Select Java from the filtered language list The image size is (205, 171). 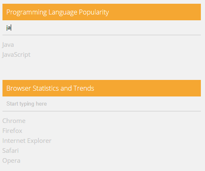click(x=8, y=45)
